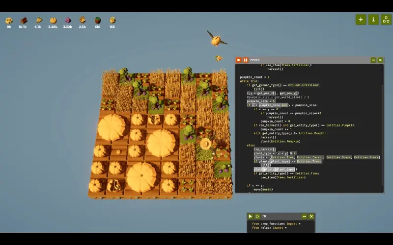The height and width of the screenshot is (245, 393).
Task: Select the carrot resource icon
Action: pyautogui.click(x=38, y=21)
